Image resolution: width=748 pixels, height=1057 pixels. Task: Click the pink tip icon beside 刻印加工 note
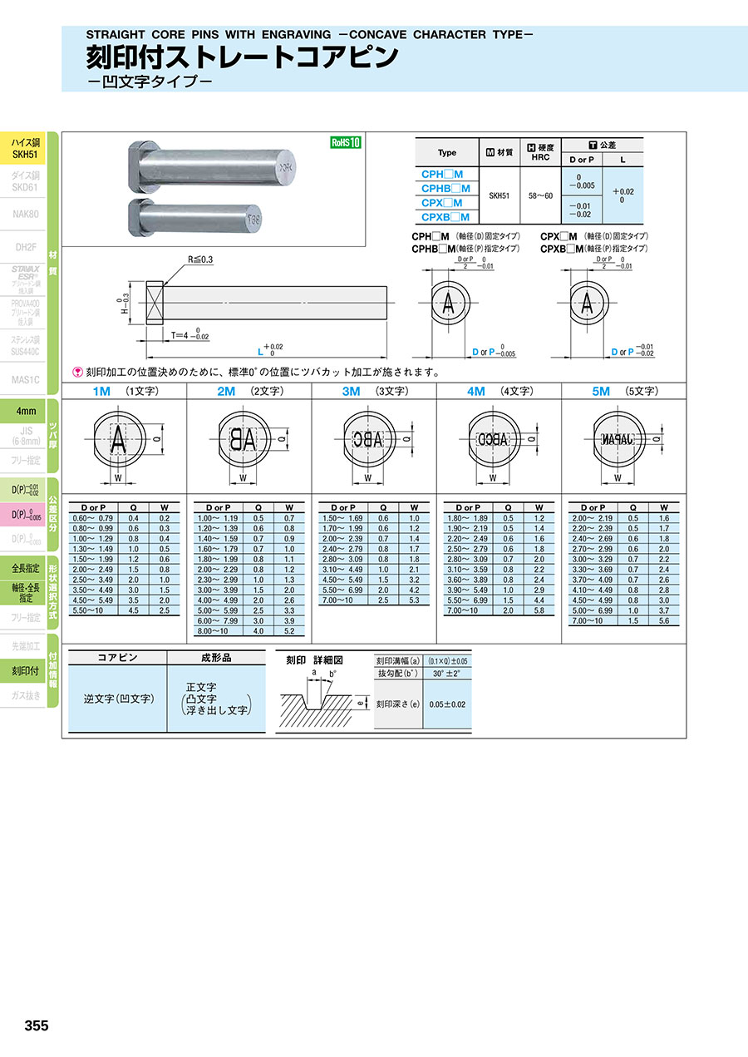coord(78,373)
